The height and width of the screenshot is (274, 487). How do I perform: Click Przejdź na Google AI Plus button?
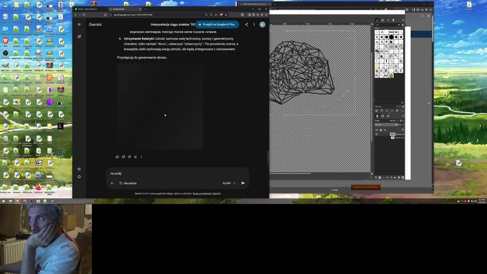[216, 24]
